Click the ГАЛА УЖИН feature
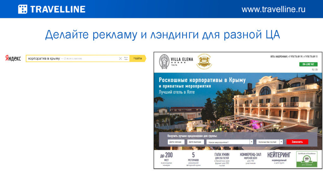Screen dimensions: 323x181 point(222,159)
